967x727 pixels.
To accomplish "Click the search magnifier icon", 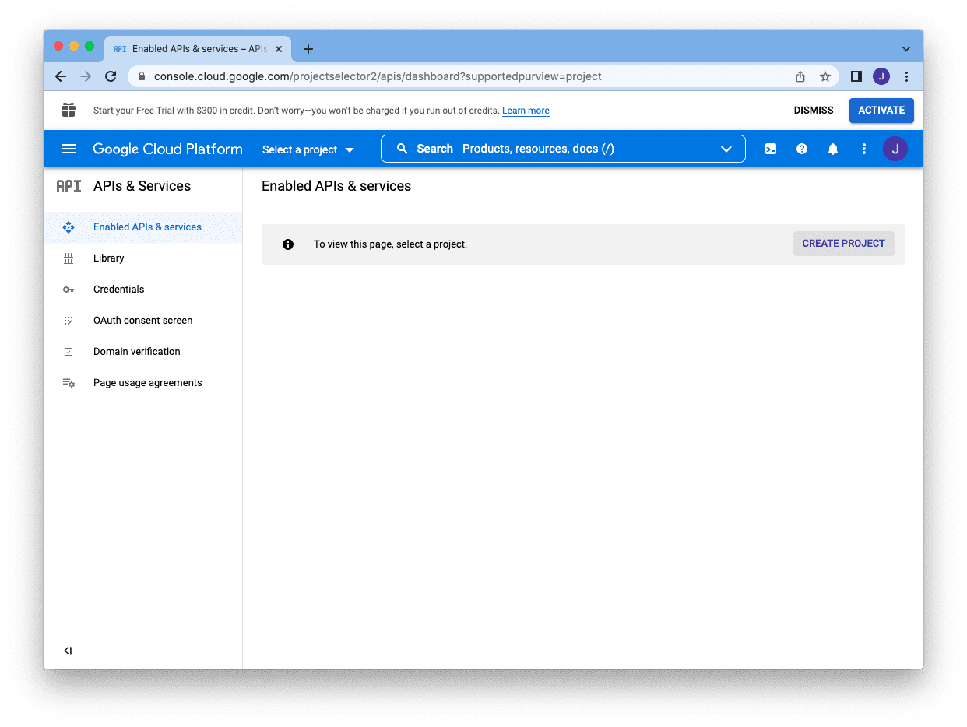I will [x=403, y=149].
